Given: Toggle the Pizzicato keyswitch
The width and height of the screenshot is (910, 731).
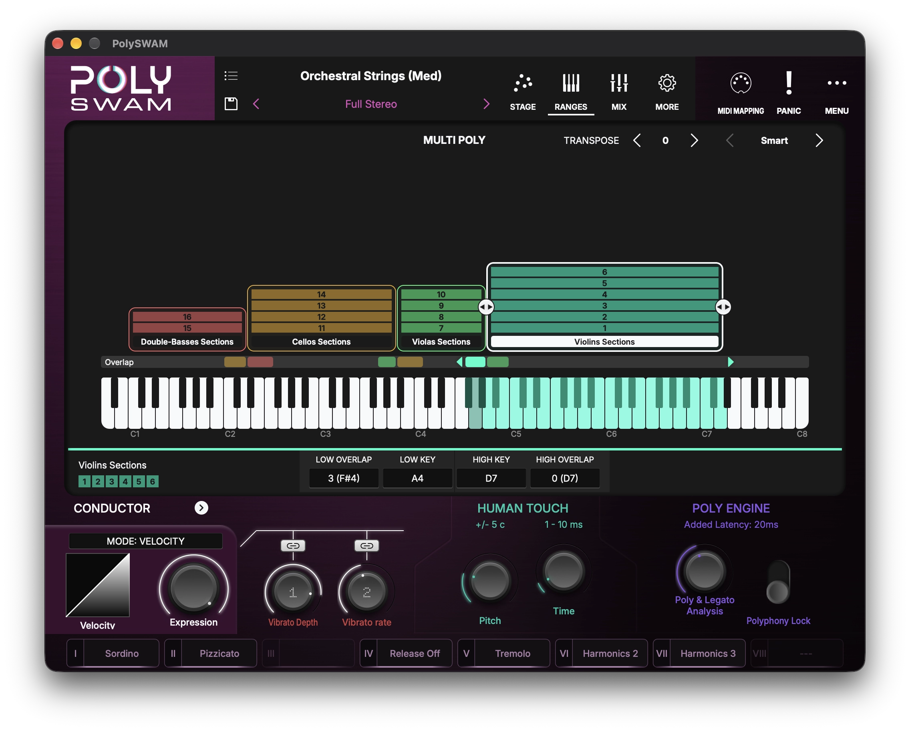Looking at the screenshot, I should (x=210, y=653).
